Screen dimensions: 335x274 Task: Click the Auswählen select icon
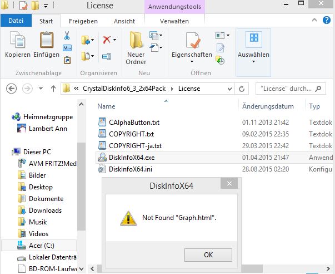[x=254, y=39]
